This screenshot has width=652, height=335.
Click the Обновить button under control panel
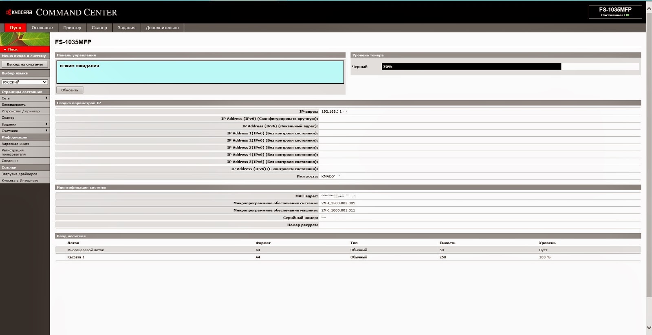(x=70, y=90)
